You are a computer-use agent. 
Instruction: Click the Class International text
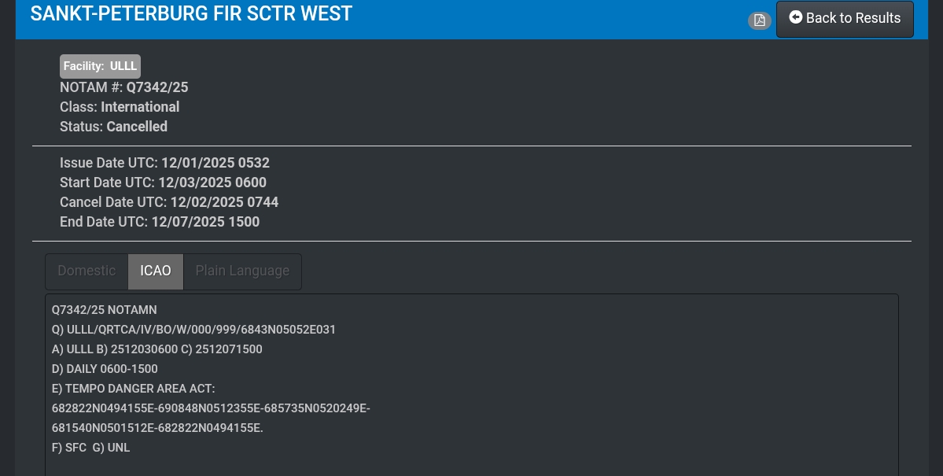[120, 107]
